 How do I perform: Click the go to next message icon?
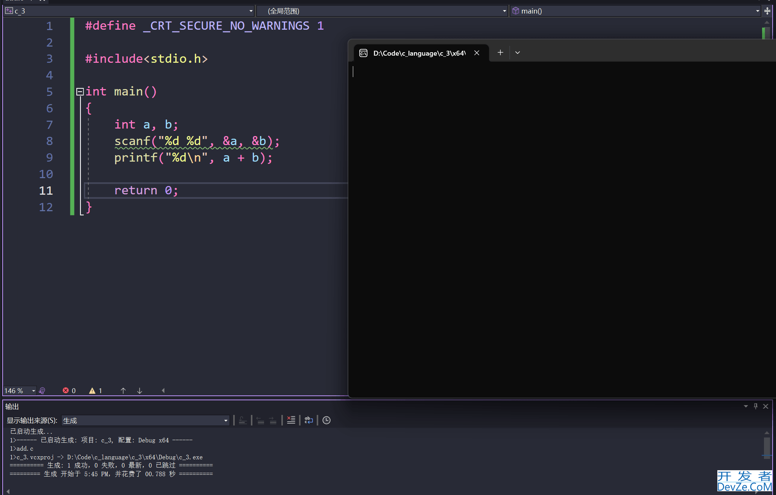[273, 420]
